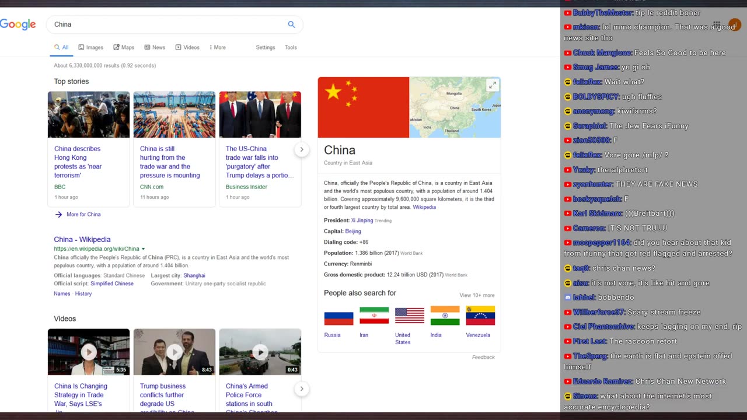The width and height of the screenshot is (747, 420).
Task: Click the YouTube badge beside Smug James
Action: tap(568, 68)
